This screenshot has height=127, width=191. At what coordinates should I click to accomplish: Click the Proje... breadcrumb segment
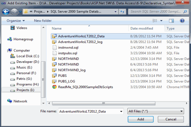(x=39, y=11)
